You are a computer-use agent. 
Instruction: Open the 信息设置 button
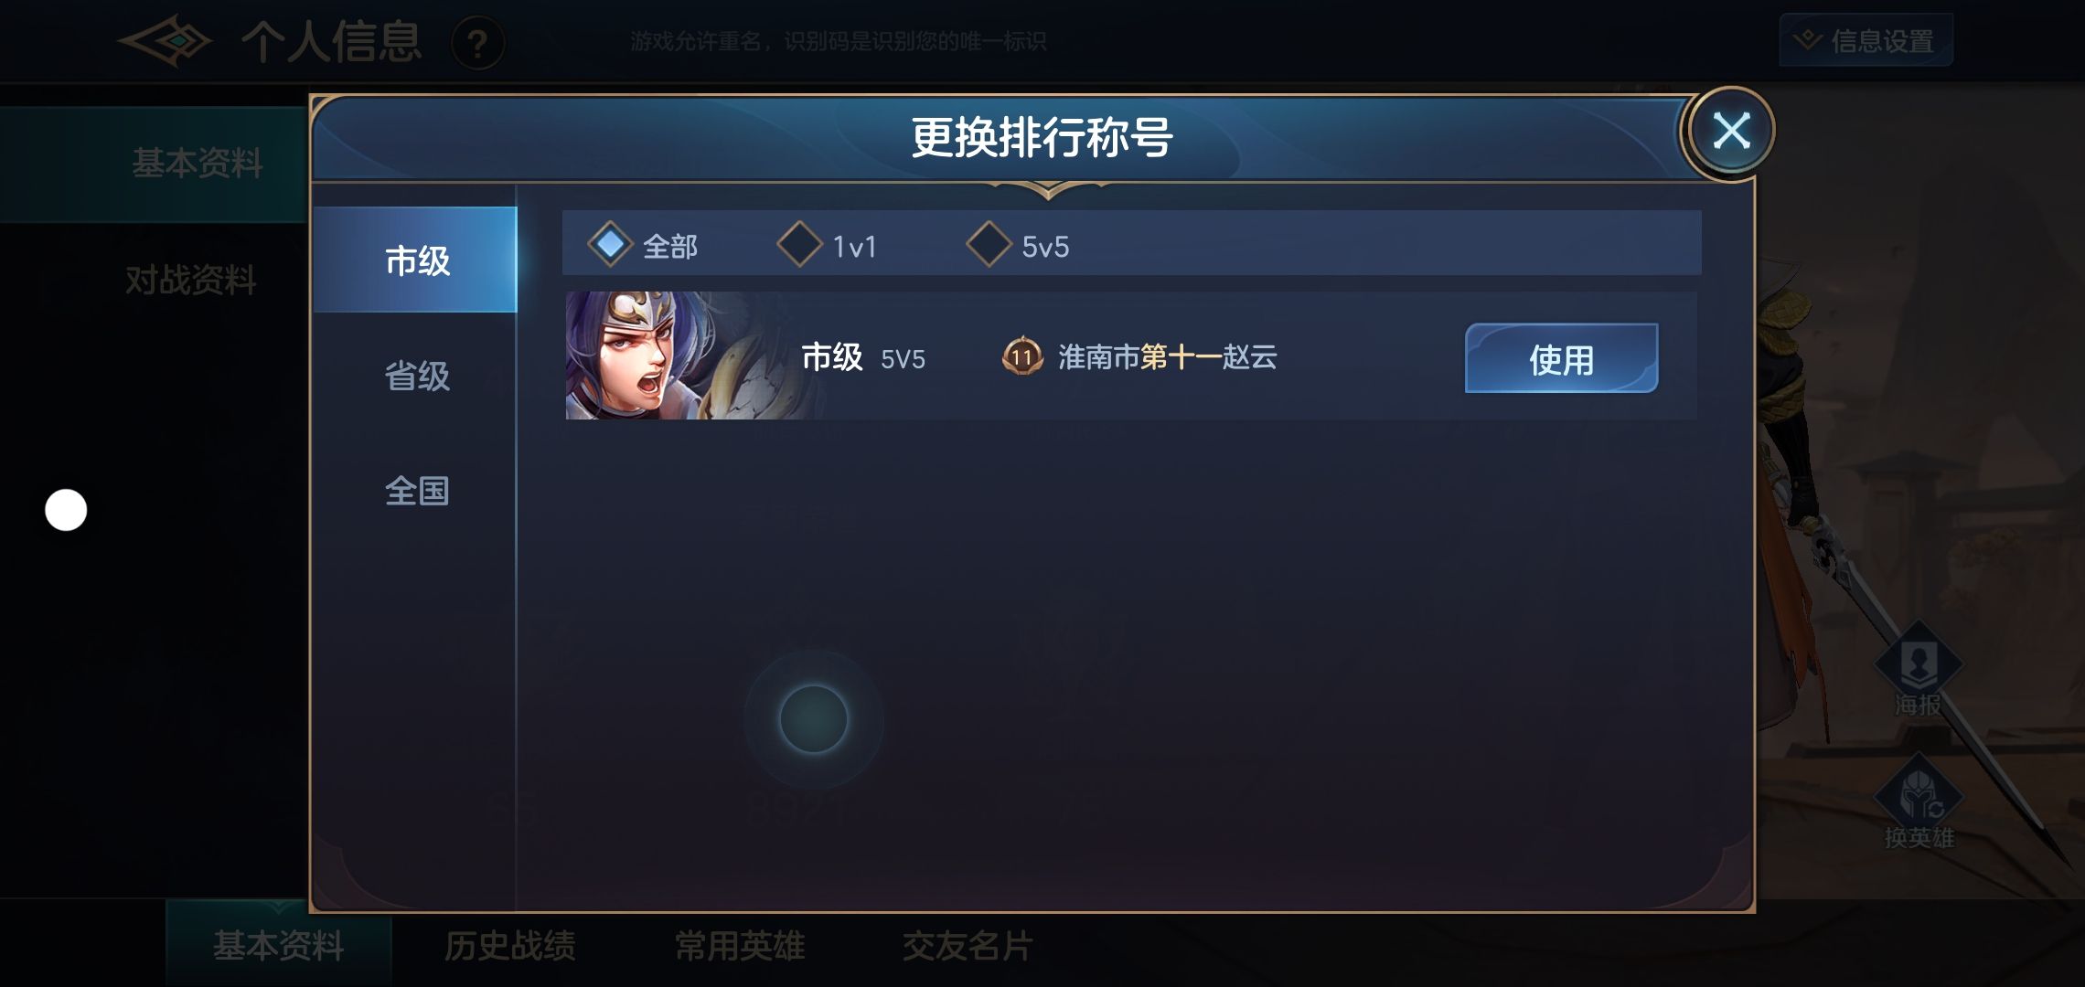pos(1866,40)
